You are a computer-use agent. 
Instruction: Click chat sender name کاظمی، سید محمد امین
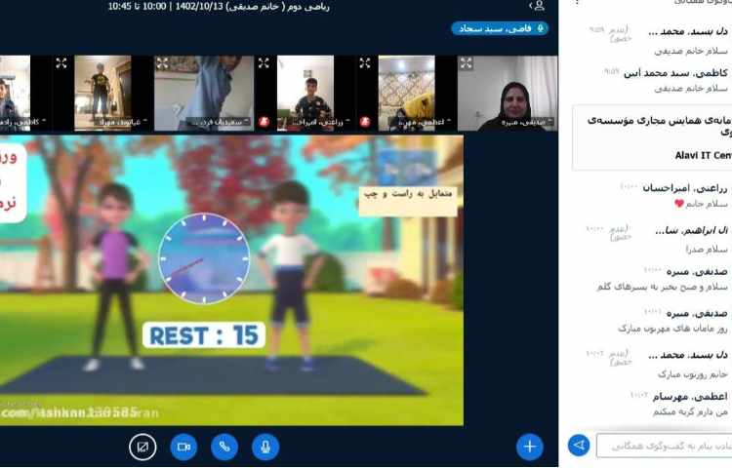[675, 73]
